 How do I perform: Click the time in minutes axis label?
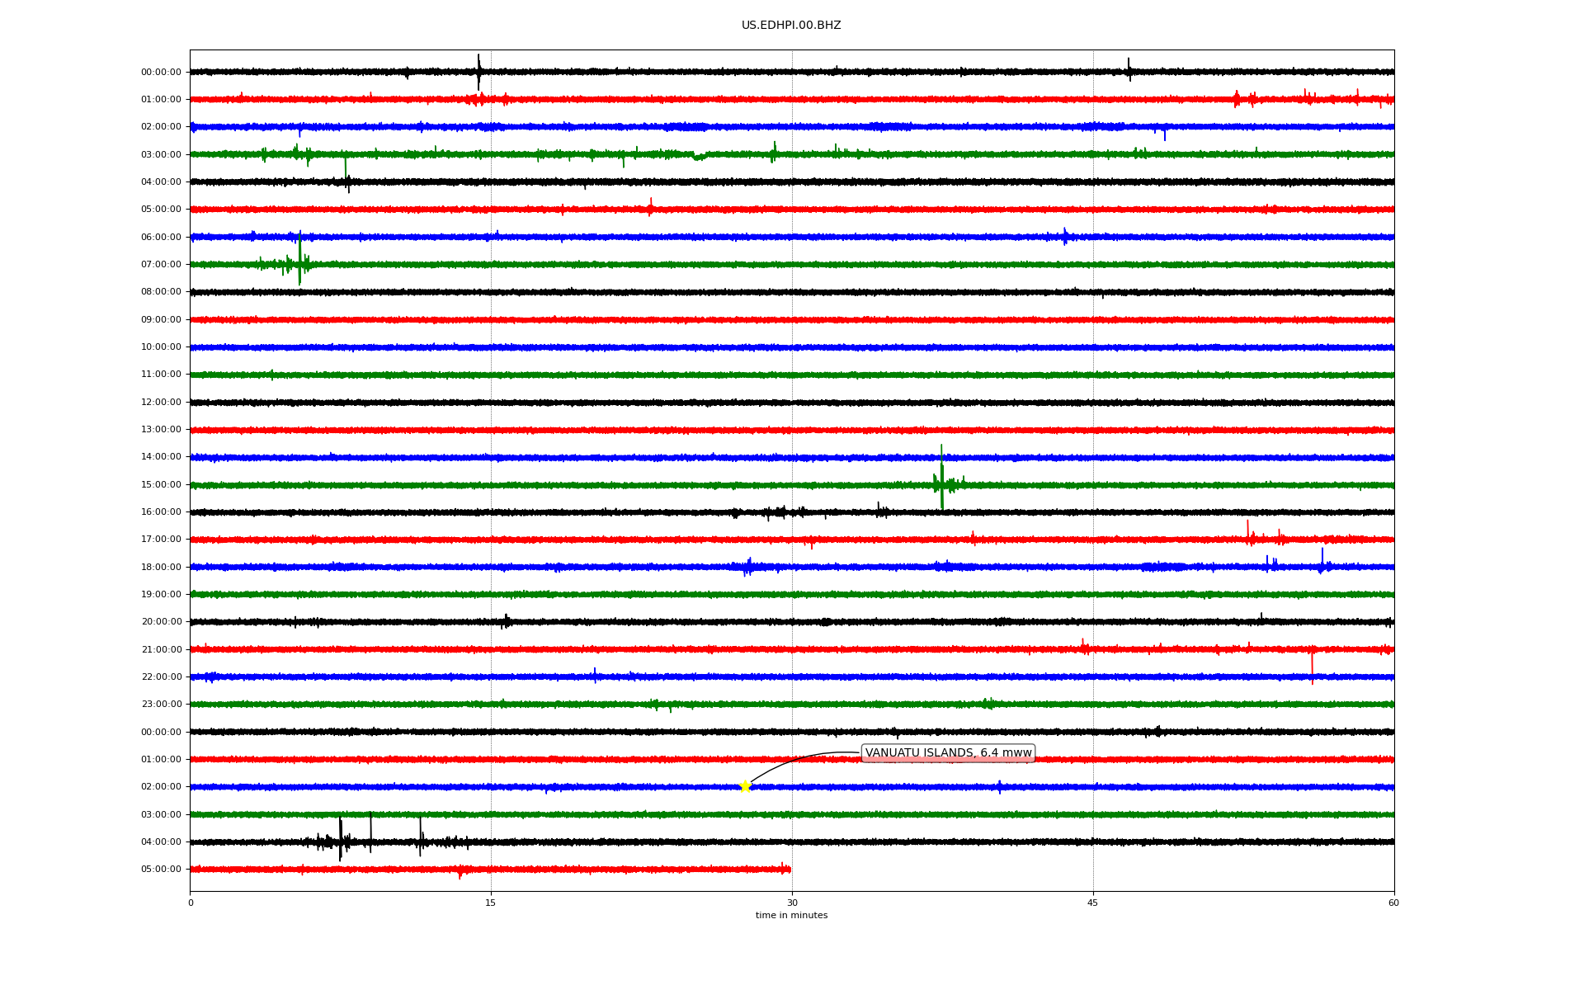[x=791, y=915]
